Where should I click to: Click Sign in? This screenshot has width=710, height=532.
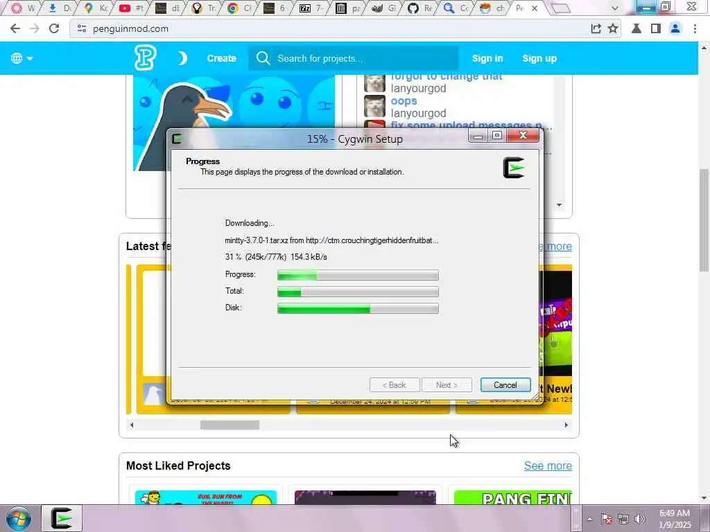click(487, 58)
